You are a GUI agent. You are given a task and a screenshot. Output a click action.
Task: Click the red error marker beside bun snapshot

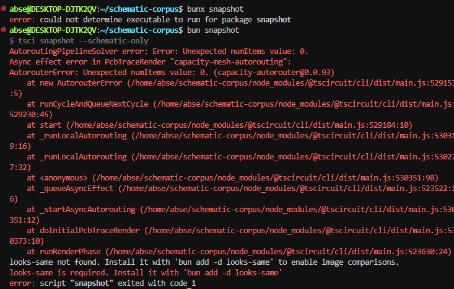4,30
